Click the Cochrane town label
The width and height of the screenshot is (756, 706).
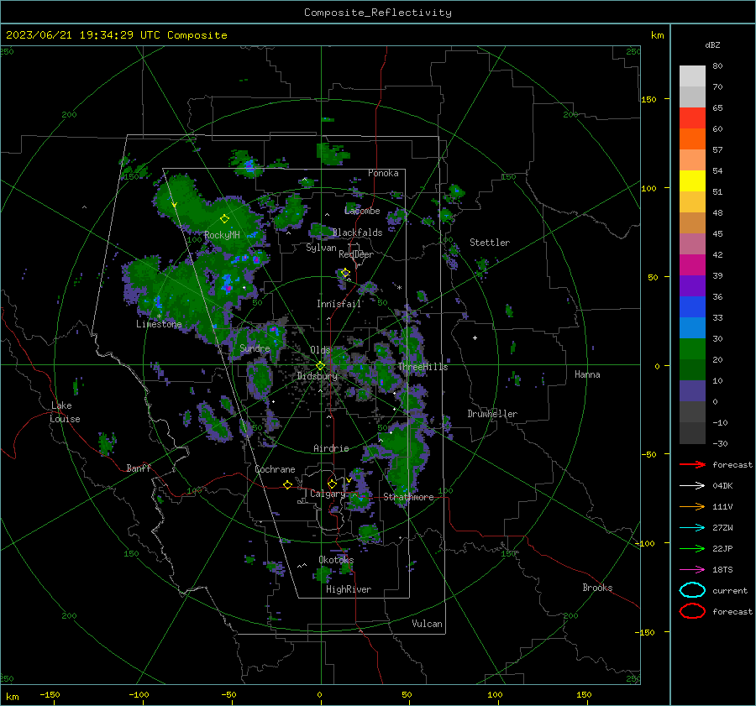point(275,469)
